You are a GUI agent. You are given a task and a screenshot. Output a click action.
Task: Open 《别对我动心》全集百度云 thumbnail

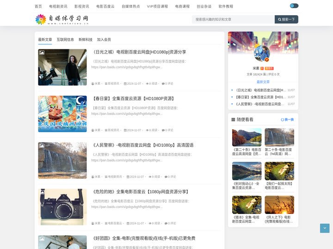(x=247, y=171)
